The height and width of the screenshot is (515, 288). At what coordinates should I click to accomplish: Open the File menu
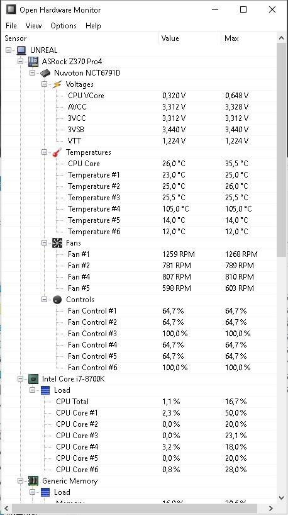[11, 26]
